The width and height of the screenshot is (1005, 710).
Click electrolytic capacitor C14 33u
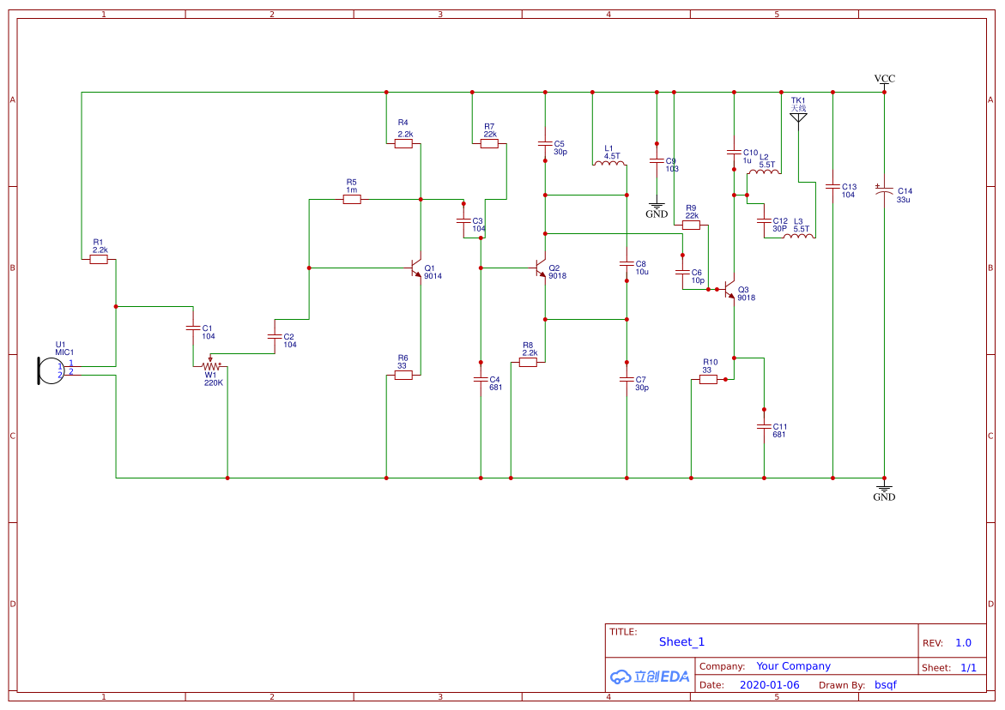pyautogui.click(x=885, y=190)
